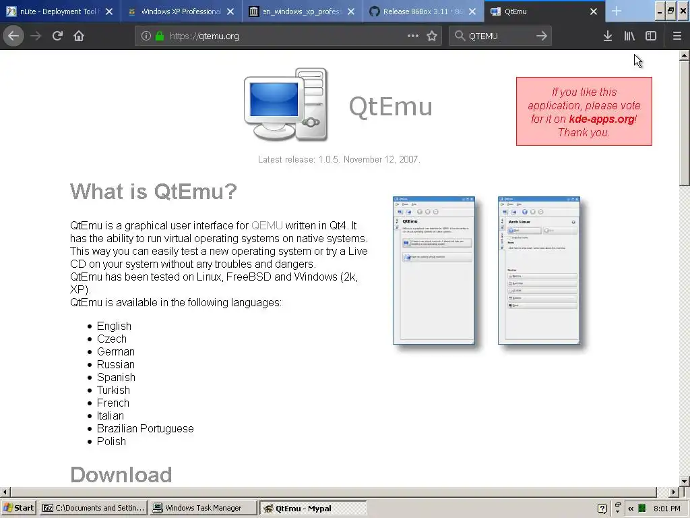
Task: Expand hidden tray icons chevron
Action: 631,509
